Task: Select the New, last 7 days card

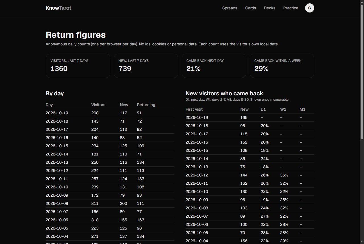Action: 146,66
